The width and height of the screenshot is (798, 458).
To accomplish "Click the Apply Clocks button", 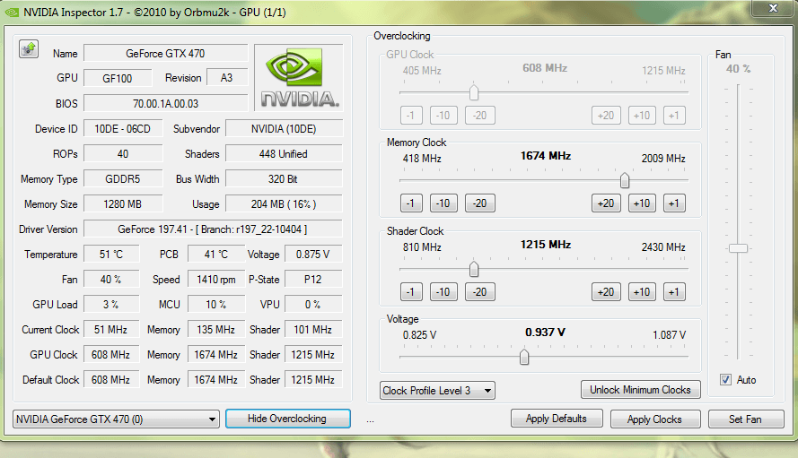I will [655, 419].
